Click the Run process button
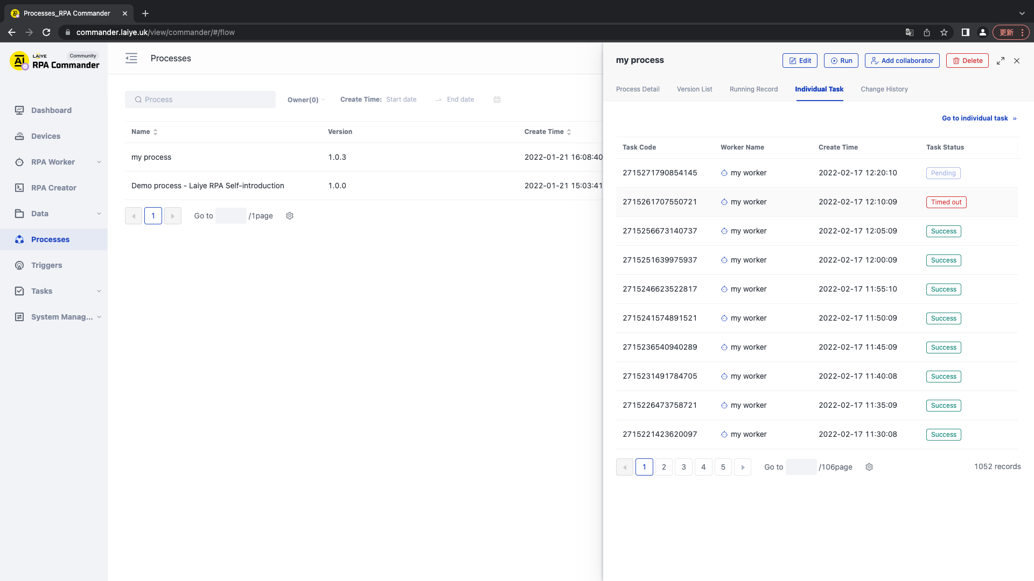 click(x=841, y=60)
